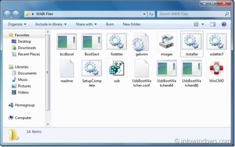This screenshot has width=235, height=147.
Task: Select the installer batch file icon
Action: click(x=192, y=42)
